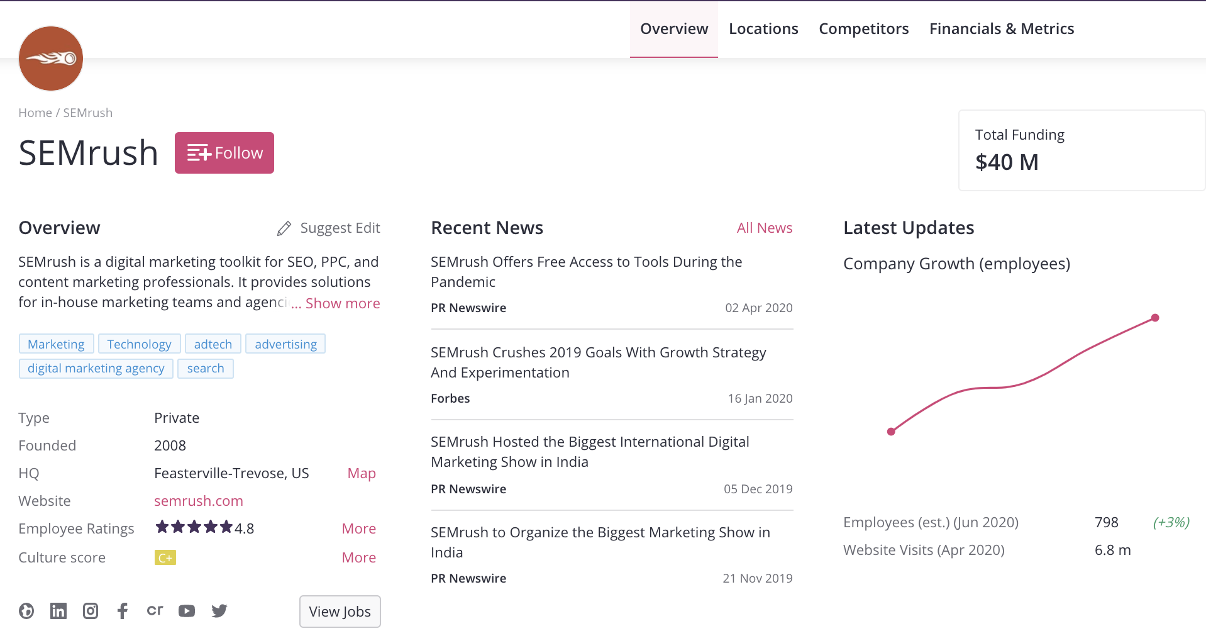Image resolution: width=1206 pixels, height=643 pixels.
Task: Open the Facebook page icon
Action: pos(123,611)
